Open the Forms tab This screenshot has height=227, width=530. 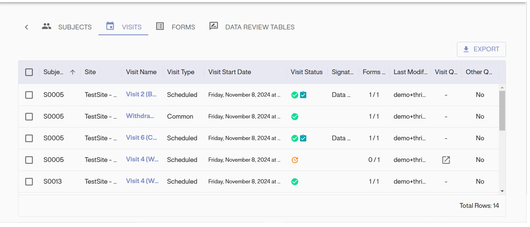pyautogui.click(x=176, y=27)
